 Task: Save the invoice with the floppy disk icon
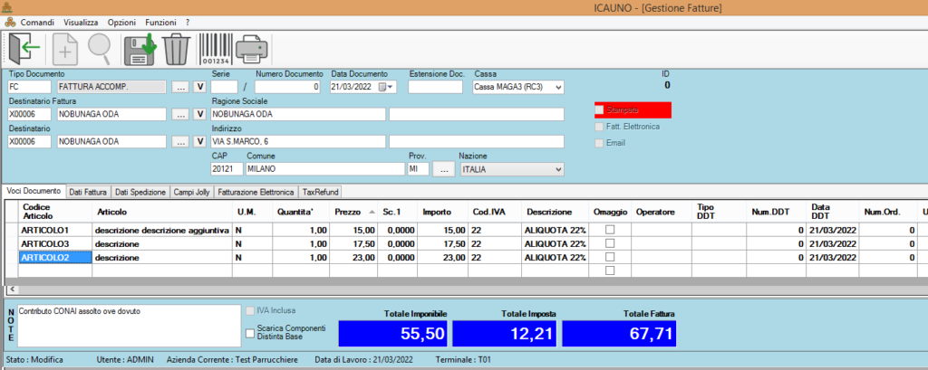click(x=140, y=48)
